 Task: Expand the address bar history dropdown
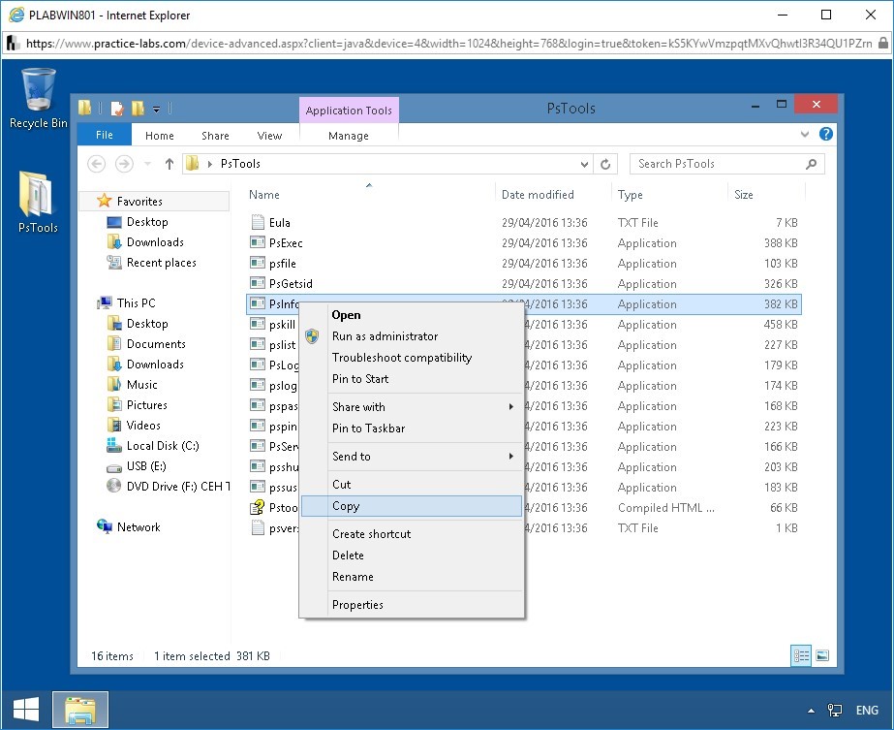[x=584, y=164]
